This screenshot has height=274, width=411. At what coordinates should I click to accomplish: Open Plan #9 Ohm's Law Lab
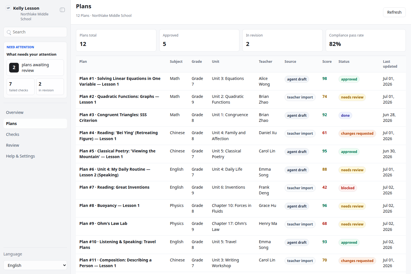pyautogui.click(x=103, y=223)
